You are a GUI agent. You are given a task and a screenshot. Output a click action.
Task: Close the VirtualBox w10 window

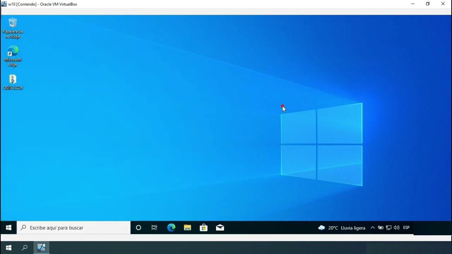pyautogui.click(x=443, y=4)
